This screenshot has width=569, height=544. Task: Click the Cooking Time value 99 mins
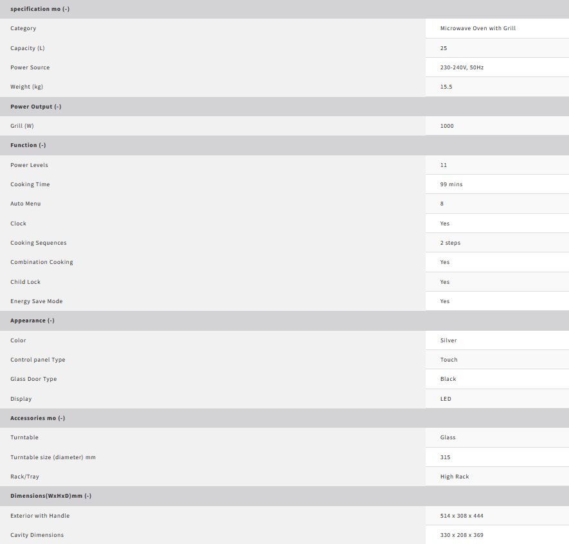451,184
